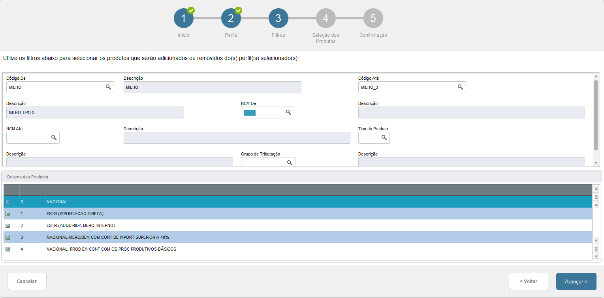Select row NACIONAL-MERC/BEM COM CONT DE IMPORT
The image size is (604, 298).
[x=298, y=238]
